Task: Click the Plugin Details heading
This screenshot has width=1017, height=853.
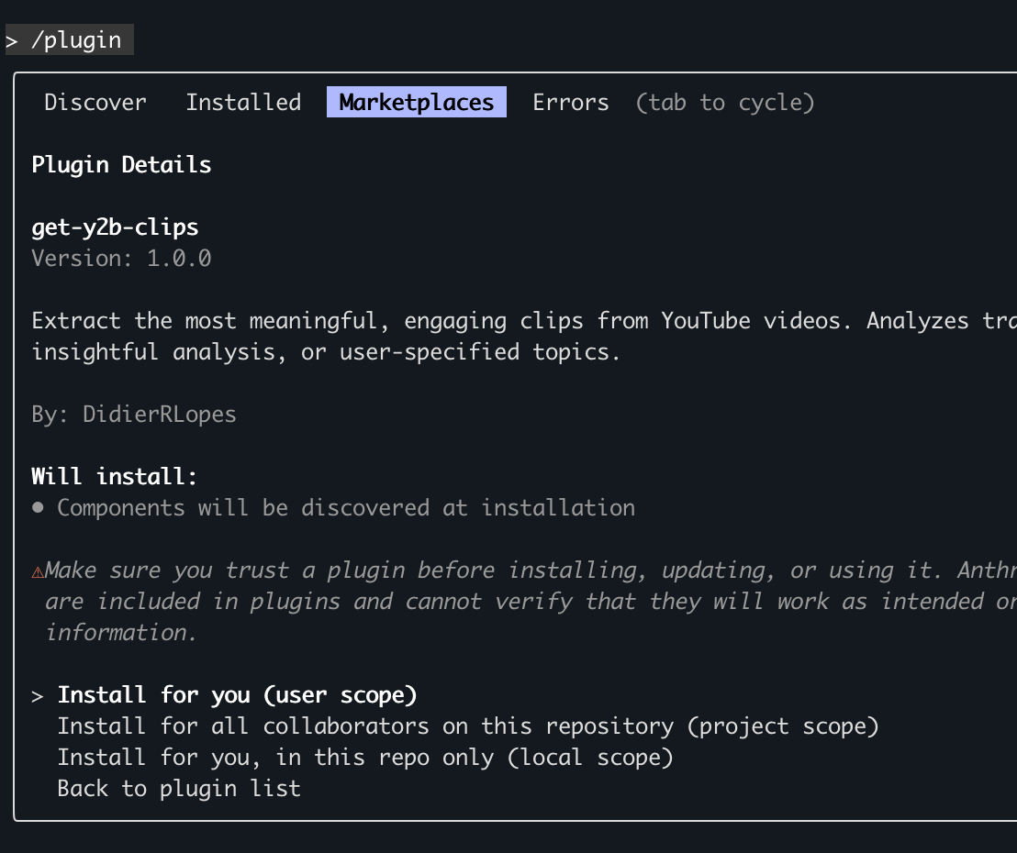Action: click(x=121, y=164)
